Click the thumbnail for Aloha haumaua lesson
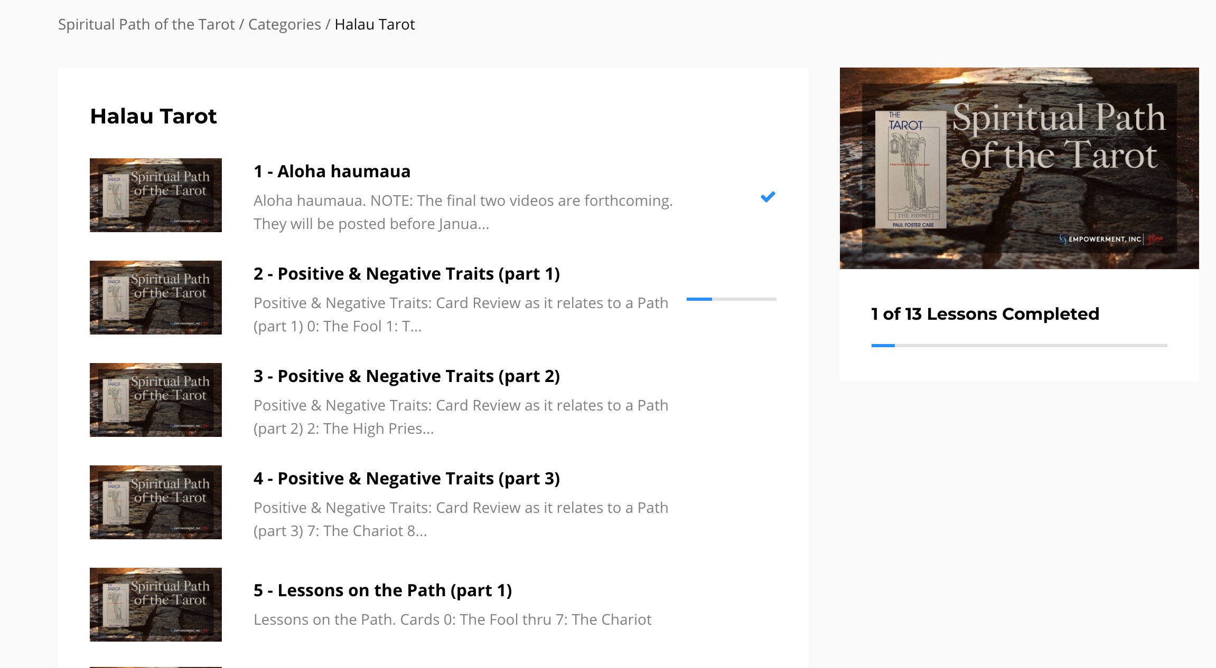1216x668 pixels. (156, 195)
